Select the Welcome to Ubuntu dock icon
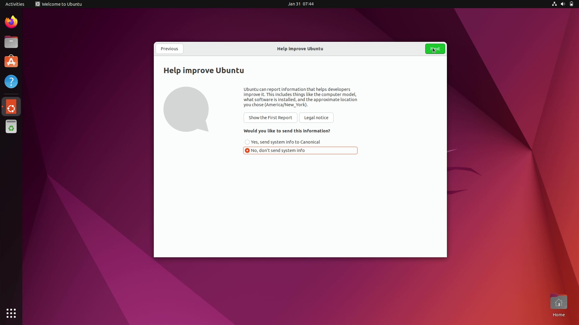Viewport: 579px width, 325px height. [11, 107]
